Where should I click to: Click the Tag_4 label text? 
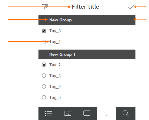coord(55,87)
